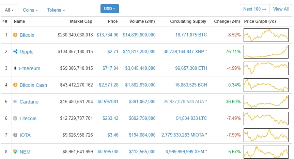Expand the Tokens dropdown
The height and width of the screenshot is (159, 294).
pos(56,10)
